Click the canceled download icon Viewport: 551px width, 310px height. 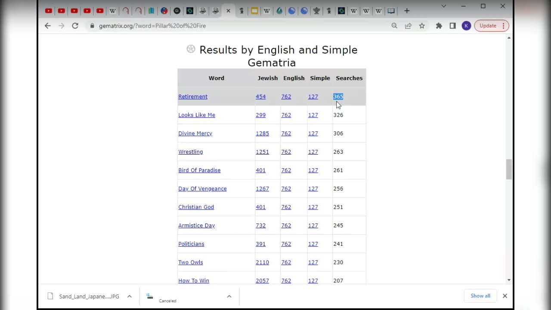point(149,296)
